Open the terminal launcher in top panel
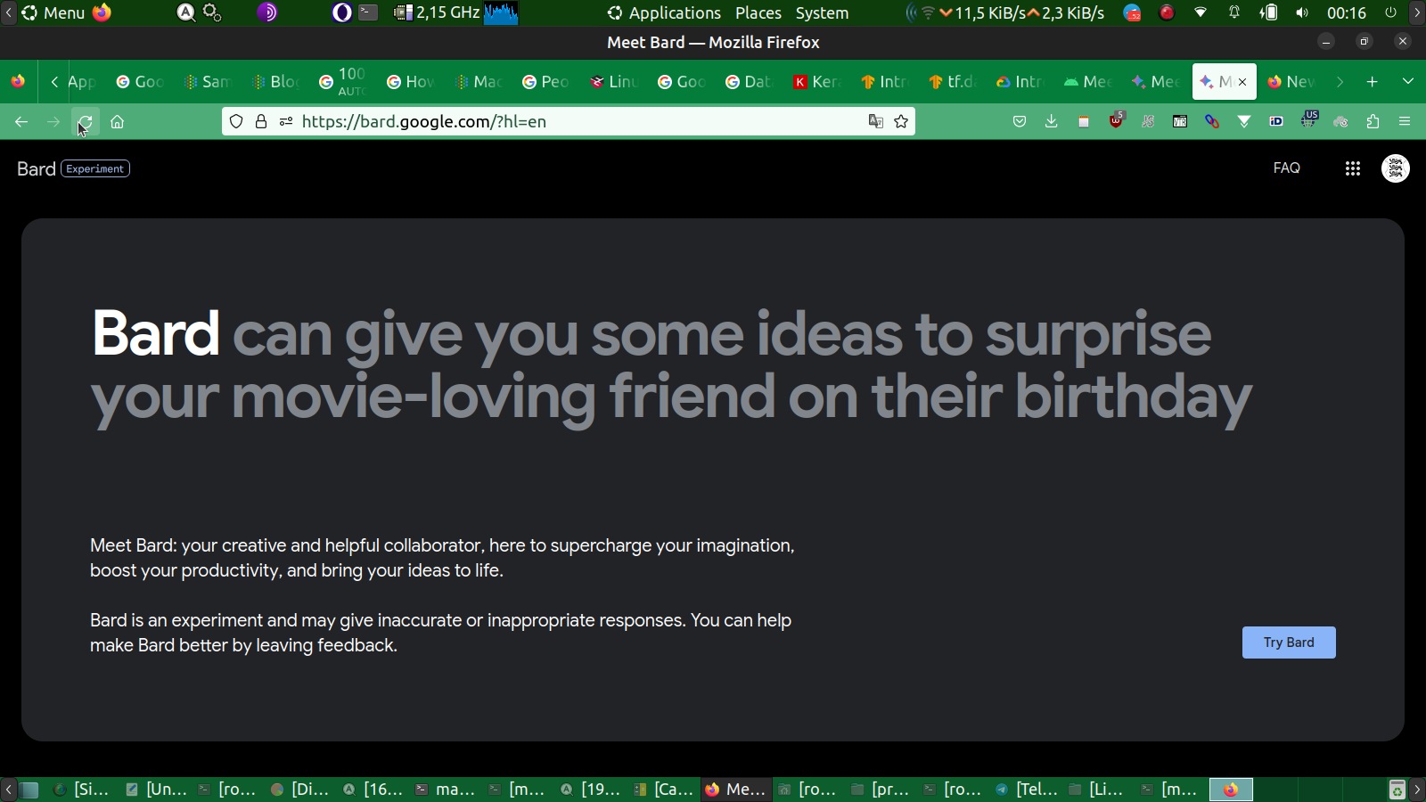Image resolution: width=1426 pixels, height=802 pixels. point(368,13)
